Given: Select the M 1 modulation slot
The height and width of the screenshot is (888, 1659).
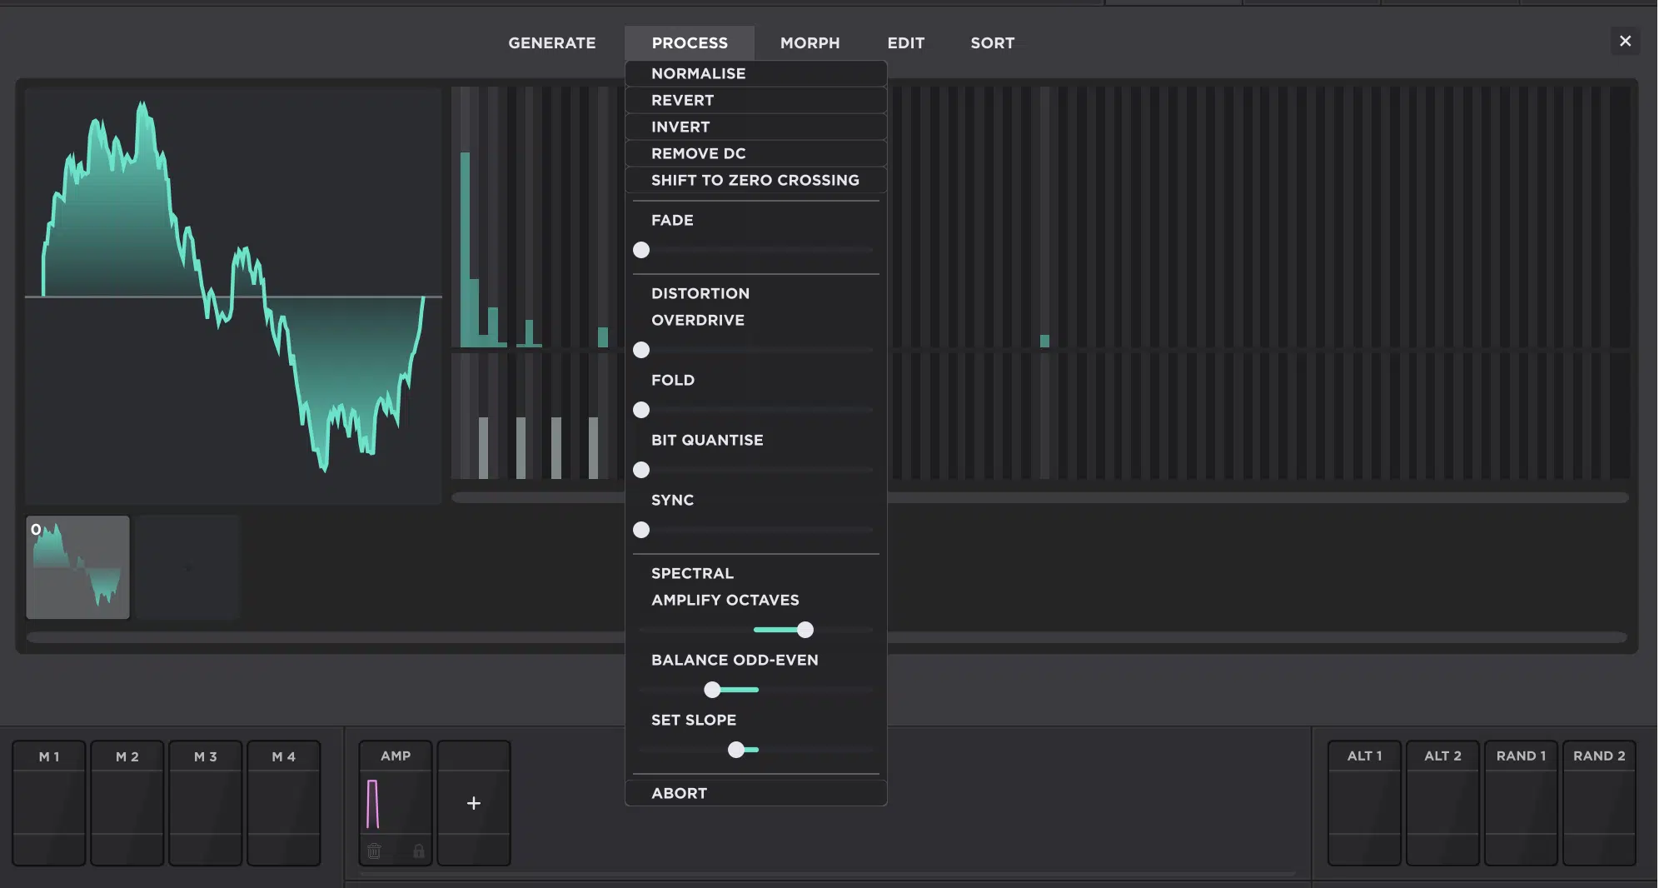Looking at the screenshot, I should (x=49, y=803).
